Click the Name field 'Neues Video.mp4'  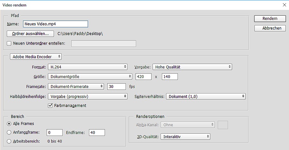(x=55, y=24)
